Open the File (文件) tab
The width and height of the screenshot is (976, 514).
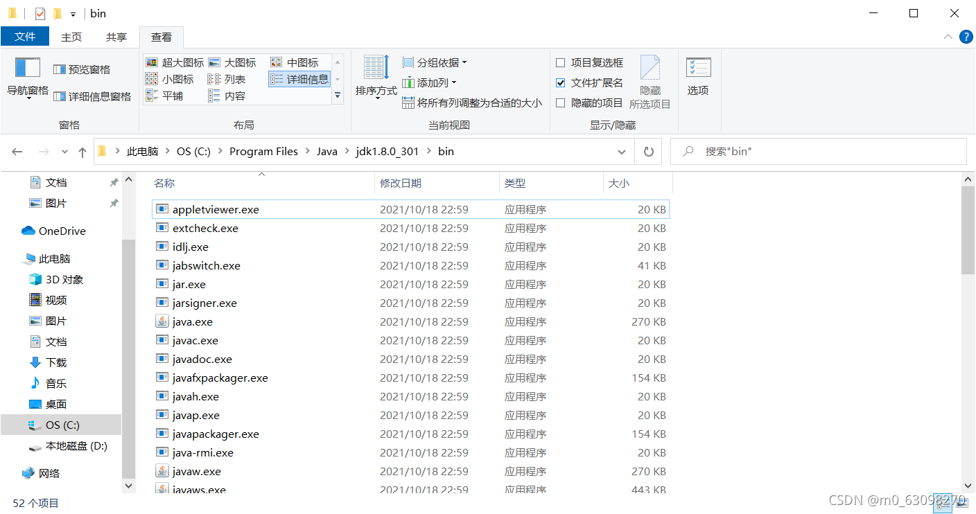(25, 37)
